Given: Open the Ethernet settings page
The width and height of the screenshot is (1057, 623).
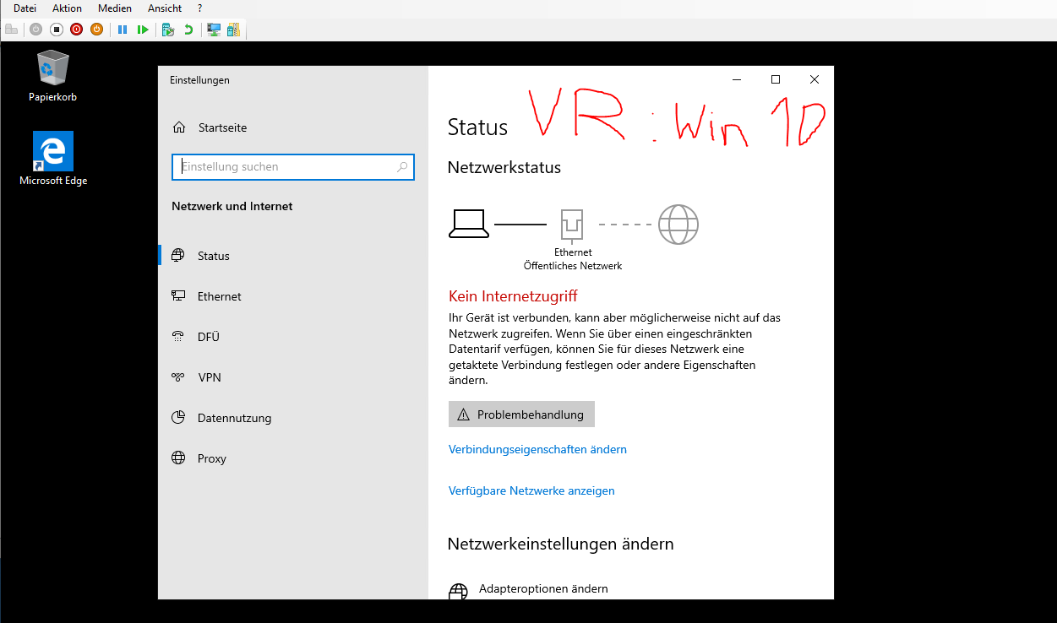Looking at the screenshot, I should coord(293,296).
